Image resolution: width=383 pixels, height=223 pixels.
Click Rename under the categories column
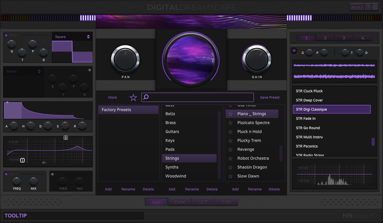click(192, 189)
